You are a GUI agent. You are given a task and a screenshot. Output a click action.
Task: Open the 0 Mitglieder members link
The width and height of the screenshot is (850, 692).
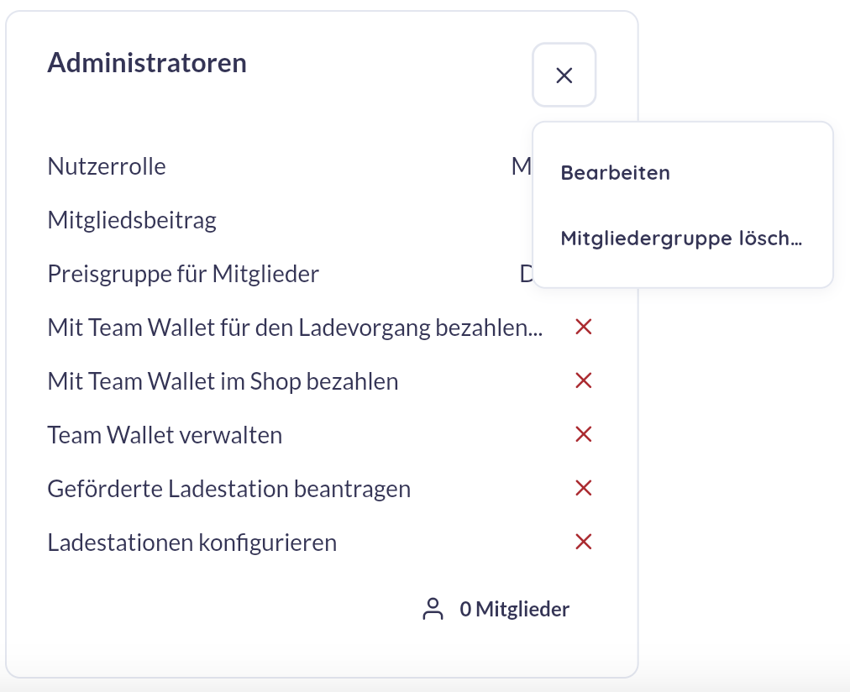coord(514,609)
